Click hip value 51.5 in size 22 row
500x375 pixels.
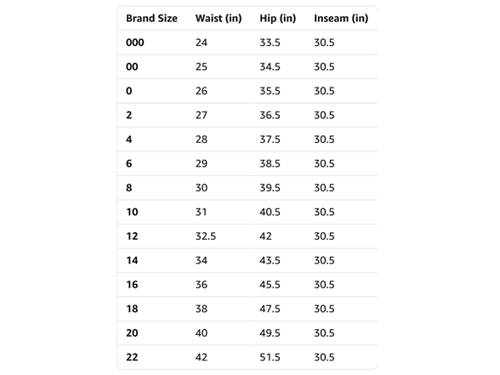coord(270,357)
